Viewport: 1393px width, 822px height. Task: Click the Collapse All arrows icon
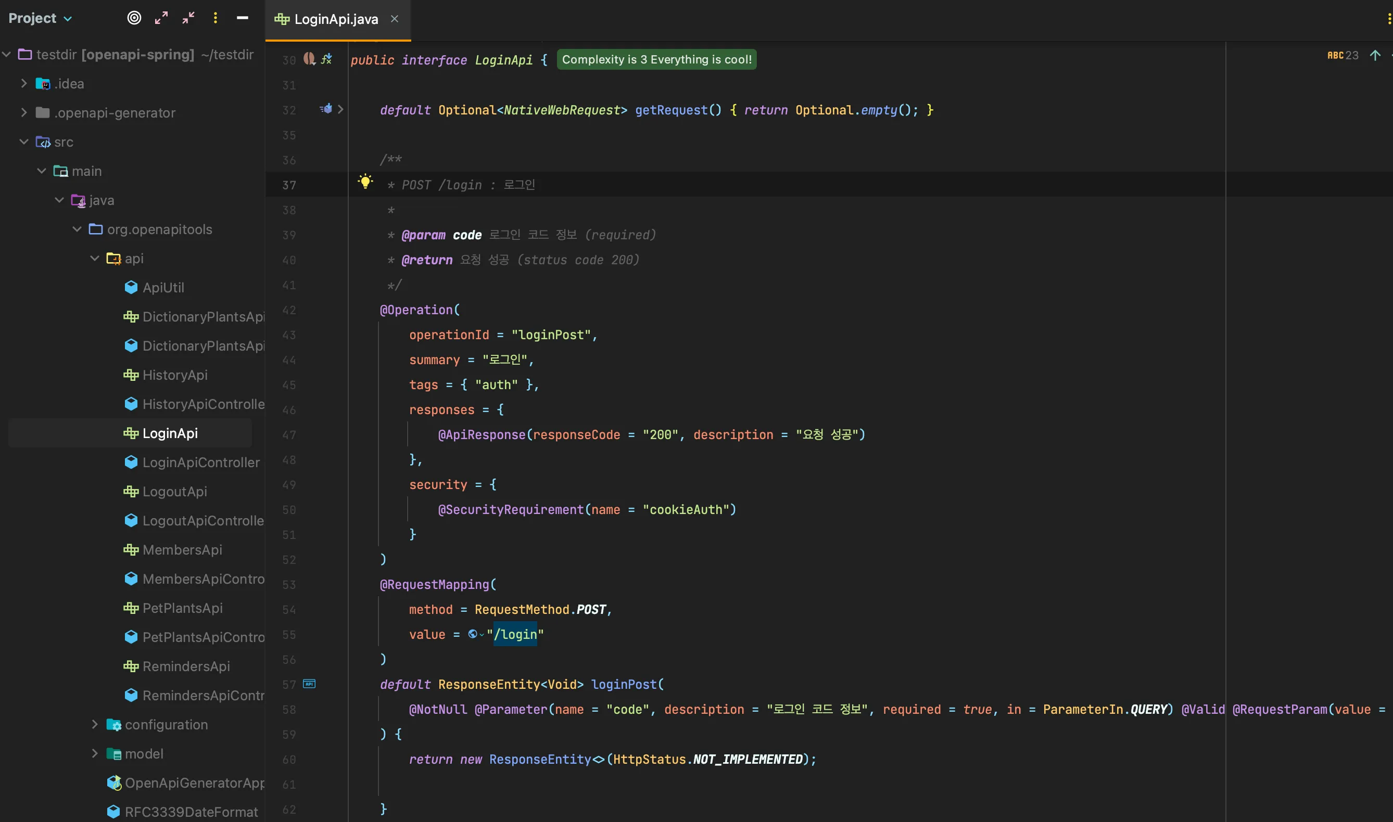point(188,18)
